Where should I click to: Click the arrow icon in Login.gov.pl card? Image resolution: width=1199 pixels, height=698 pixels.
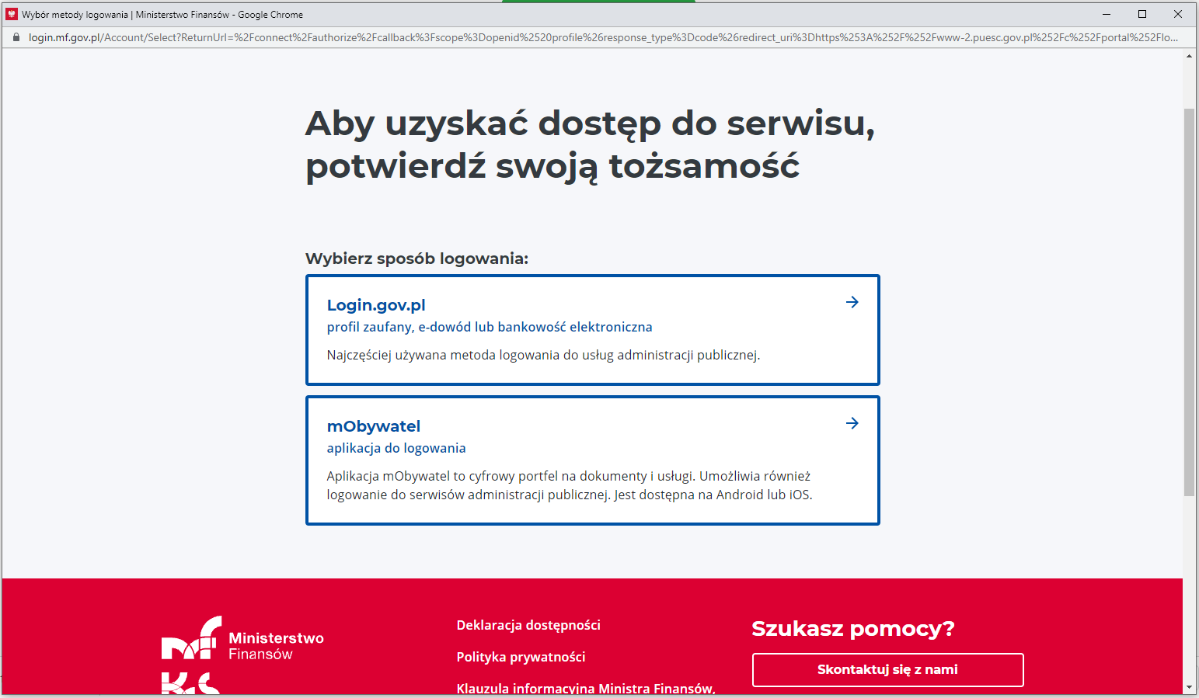point(852,302)
